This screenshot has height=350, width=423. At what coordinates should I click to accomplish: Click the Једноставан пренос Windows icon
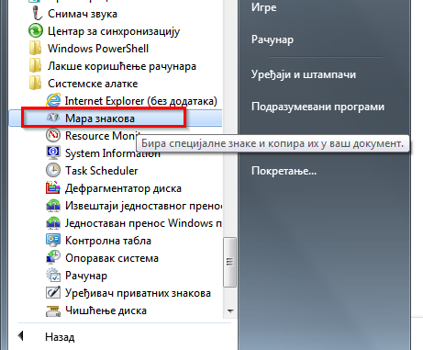coord(53,223)
